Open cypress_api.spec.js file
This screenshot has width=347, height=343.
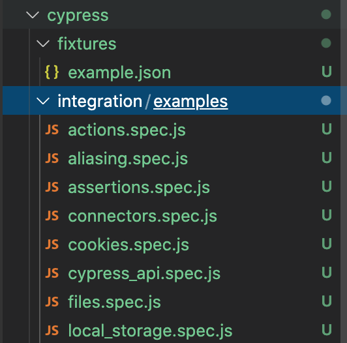(x=144, y=274)
